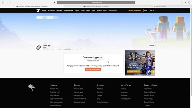Screen dimensions: 192x108
Task: Open Mod documentation footer link
Action: [x=57, y=102]
